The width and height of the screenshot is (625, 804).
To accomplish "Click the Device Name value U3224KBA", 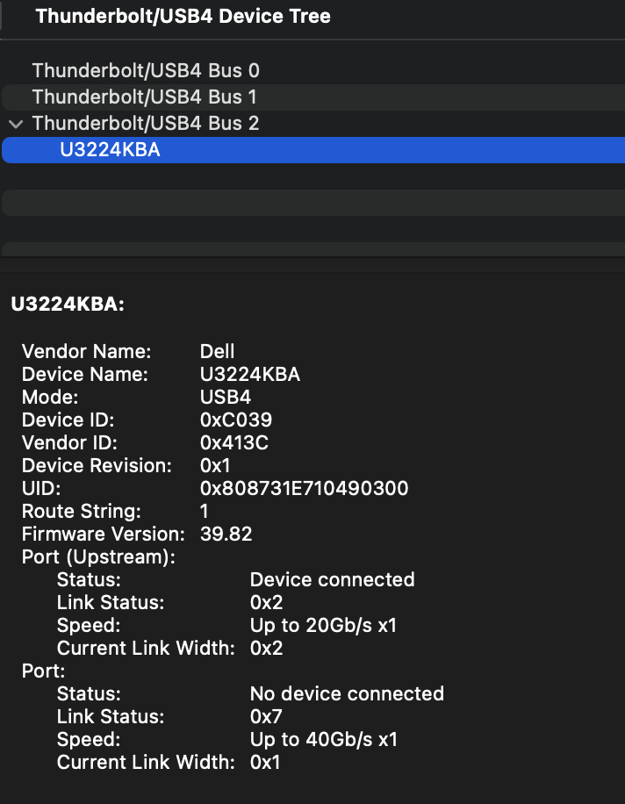I will (x=250, y=374).
